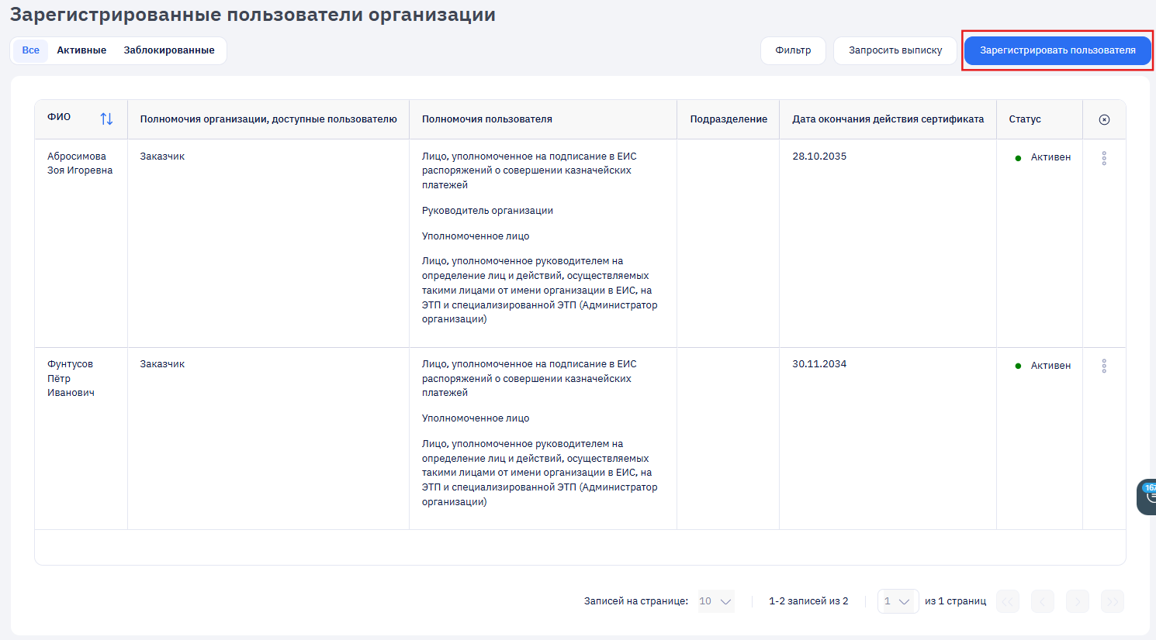Click Запросить выписку button
This screenshot has width=1156, height=640.
point(895,50)
